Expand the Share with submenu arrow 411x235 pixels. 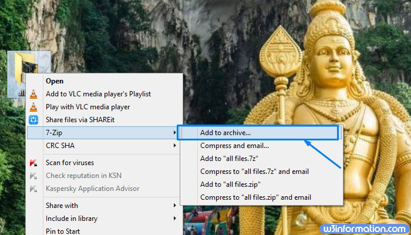coord(174,206)
